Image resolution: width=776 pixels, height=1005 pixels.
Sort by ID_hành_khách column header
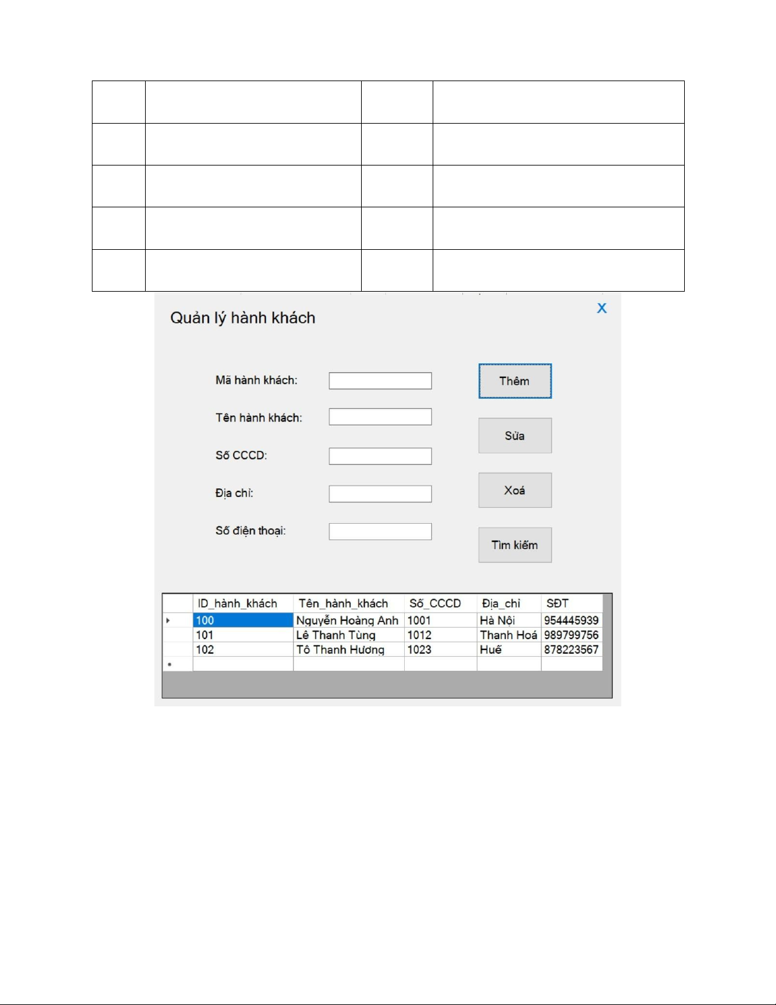[243, 603]
